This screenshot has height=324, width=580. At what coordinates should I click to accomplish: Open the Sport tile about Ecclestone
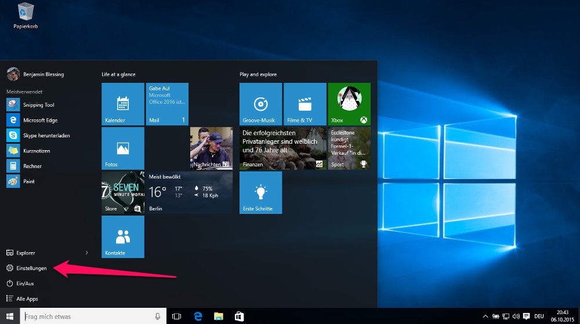point(349,148)
